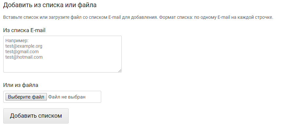This screenshot has height=130, width=289.
Task: Click the "Из списка E-mail" label
Action: click(x=24, y=30)
